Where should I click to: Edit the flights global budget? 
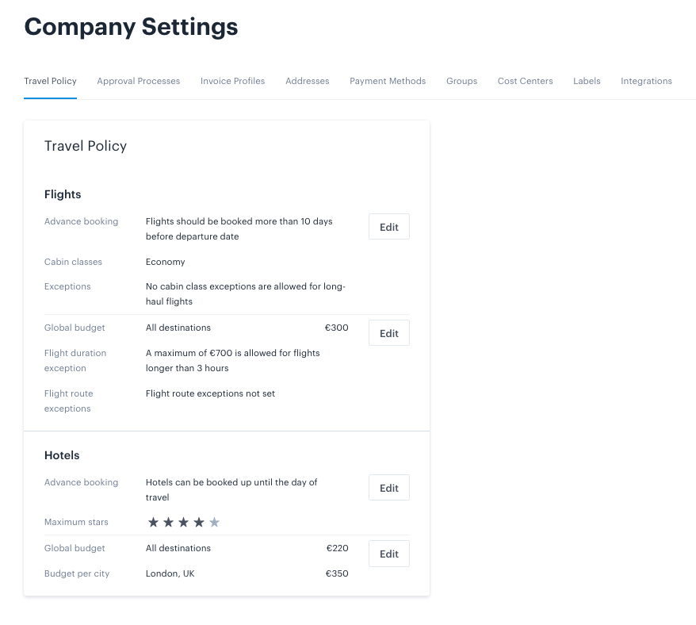pos(389,332)
